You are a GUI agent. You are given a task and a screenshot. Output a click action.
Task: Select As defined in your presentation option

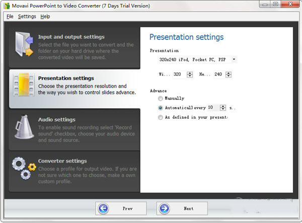pos(160,117)
